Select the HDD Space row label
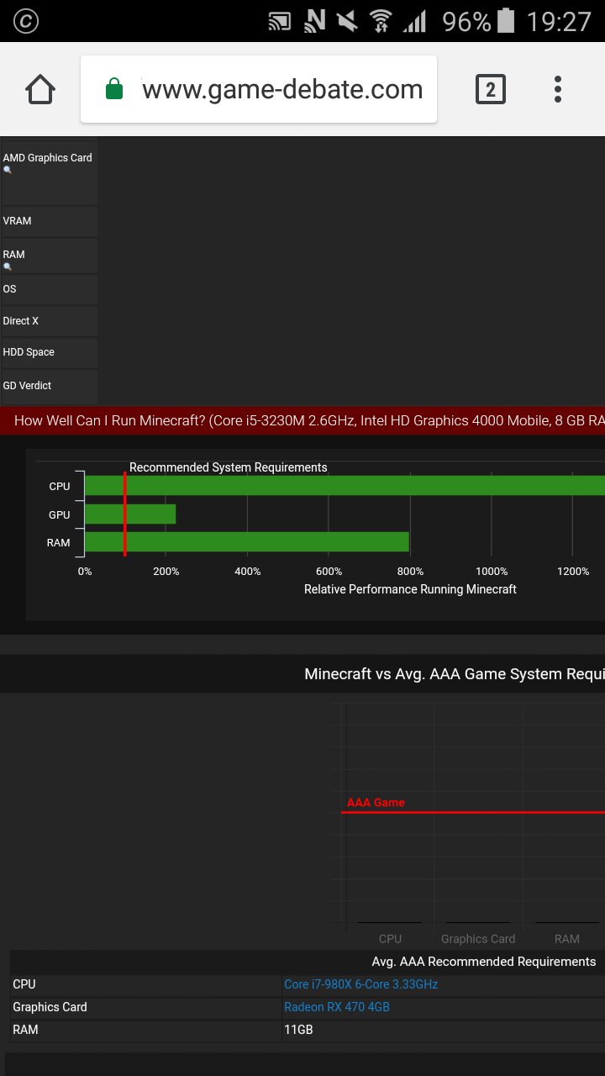Viewport: 605px width, 1076px height. click(x=29, y=352)
